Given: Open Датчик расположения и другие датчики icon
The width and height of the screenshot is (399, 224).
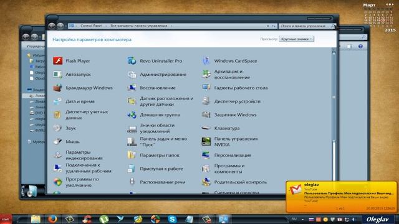Looking at the screenshot, I should [x=132, y=101].
